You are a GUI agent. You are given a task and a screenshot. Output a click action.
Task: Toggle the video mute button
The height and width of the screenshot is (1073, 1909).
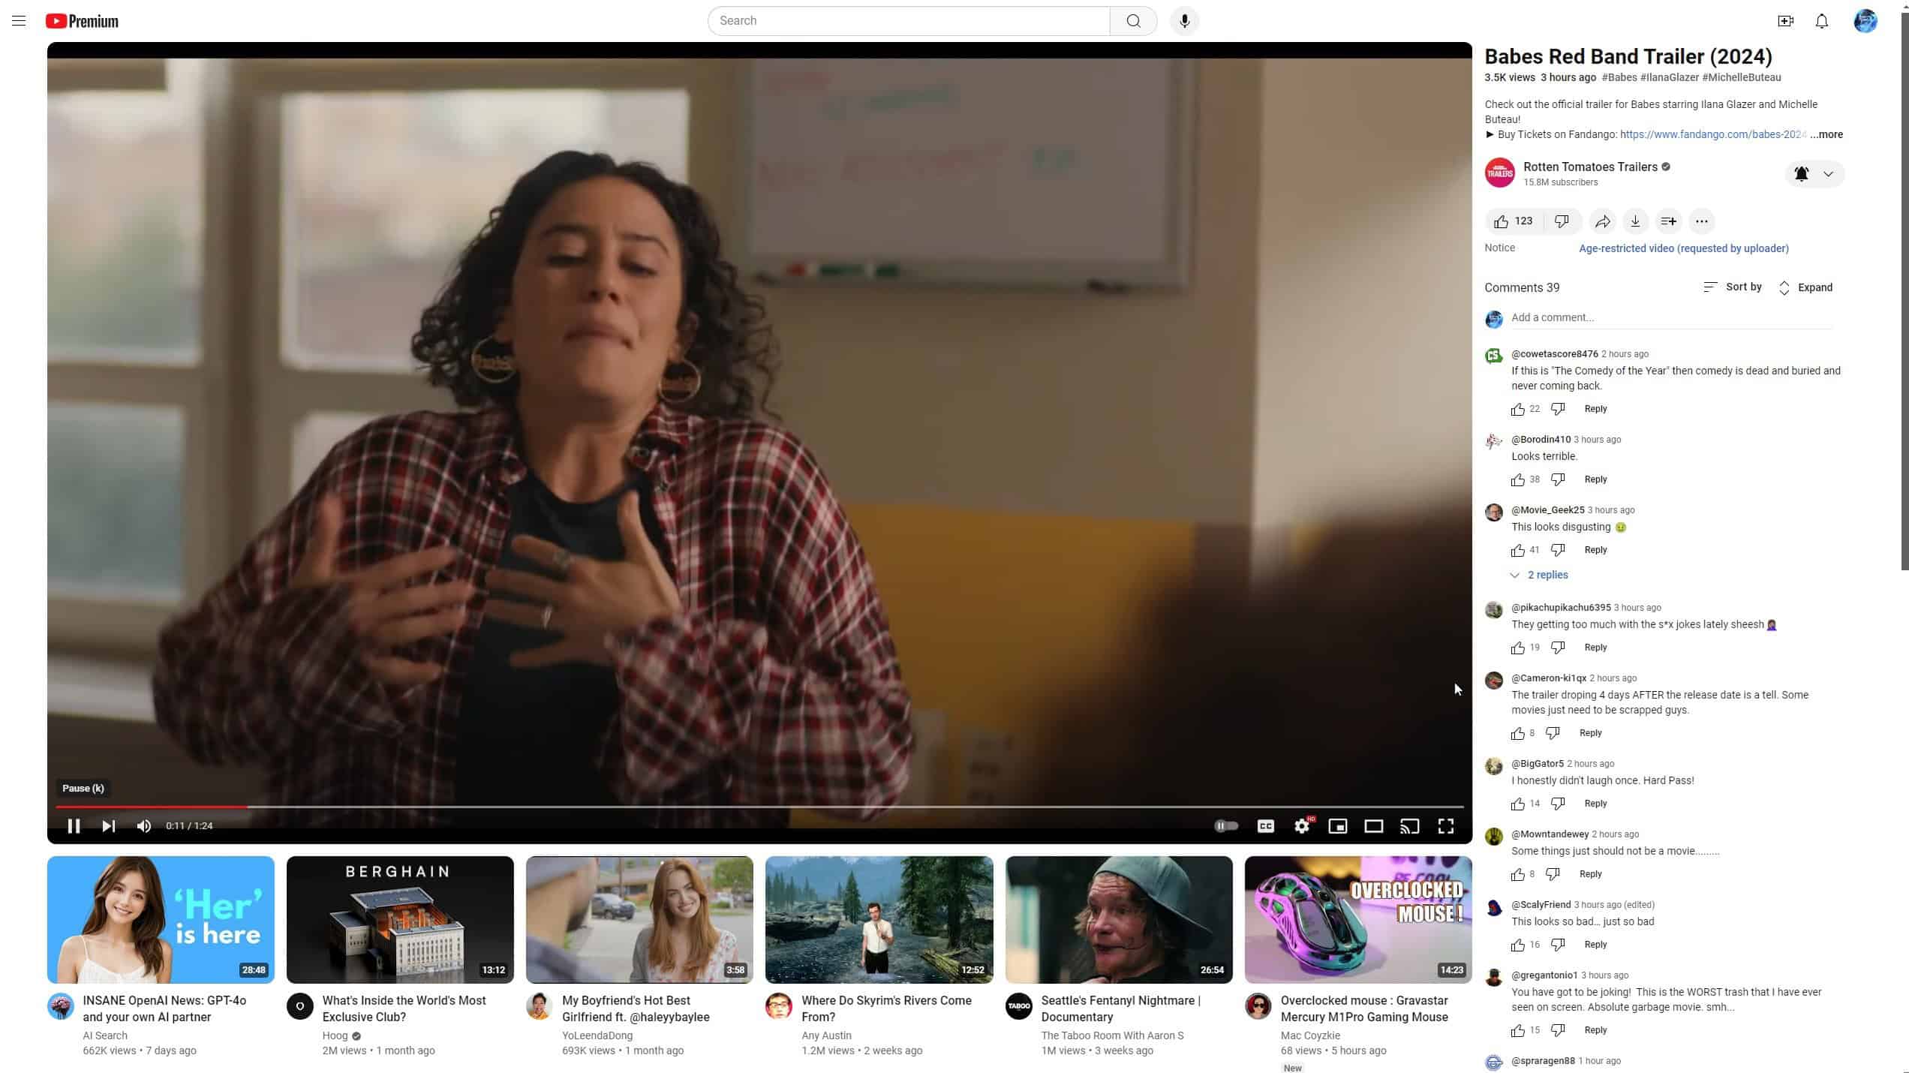(x=143, y=825)
